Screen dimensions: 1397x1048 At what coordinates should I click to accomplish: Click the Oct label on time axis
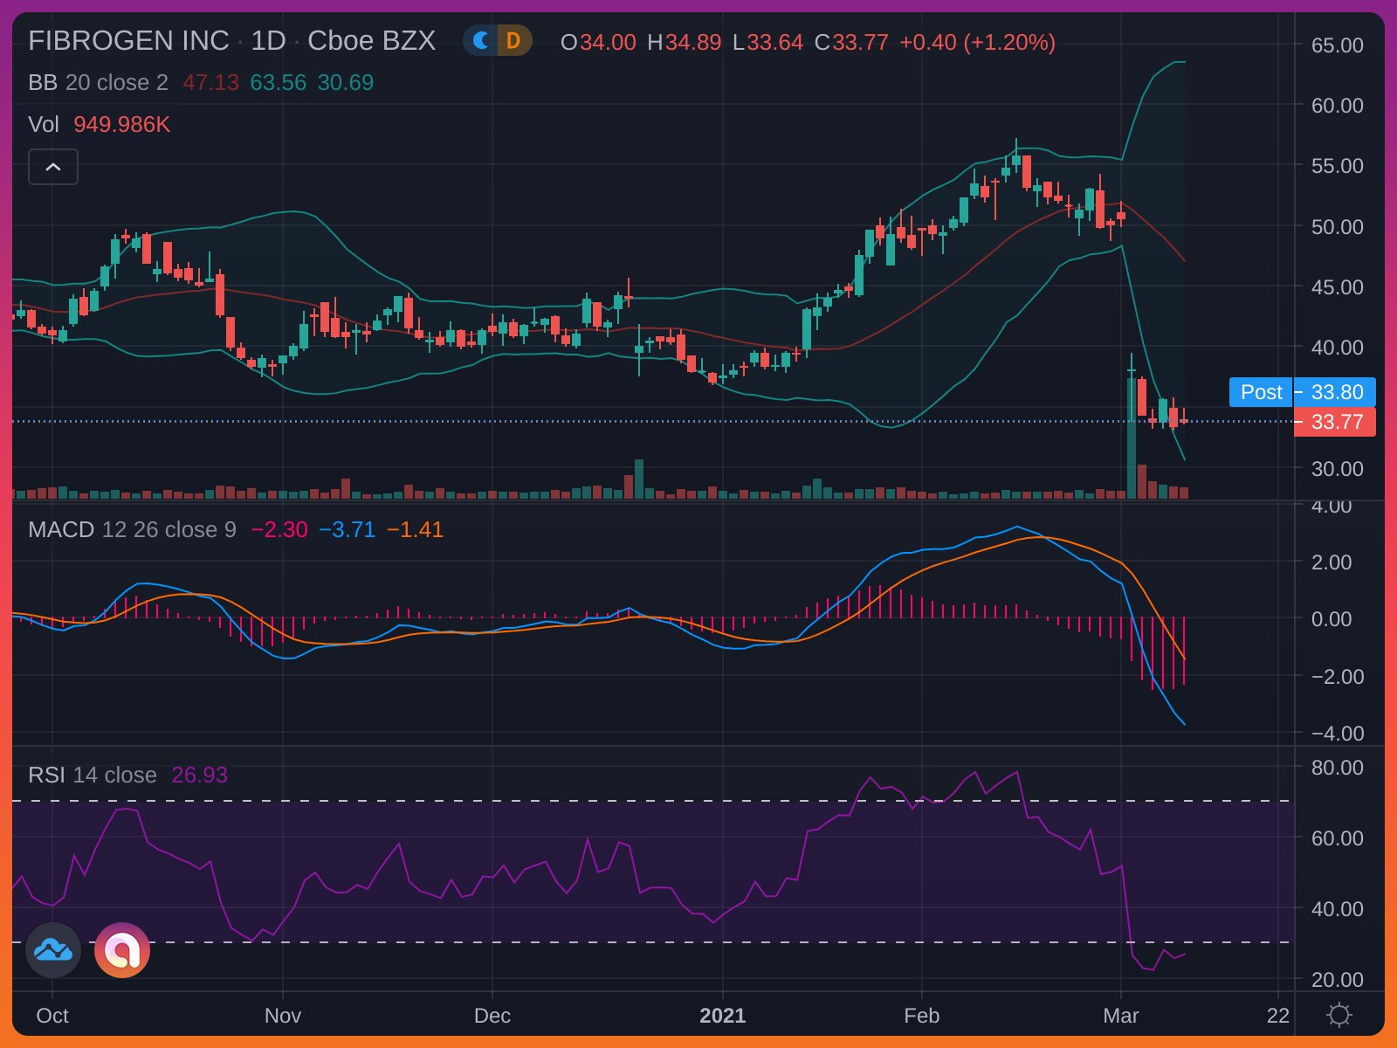click(x=52, y=1016)
